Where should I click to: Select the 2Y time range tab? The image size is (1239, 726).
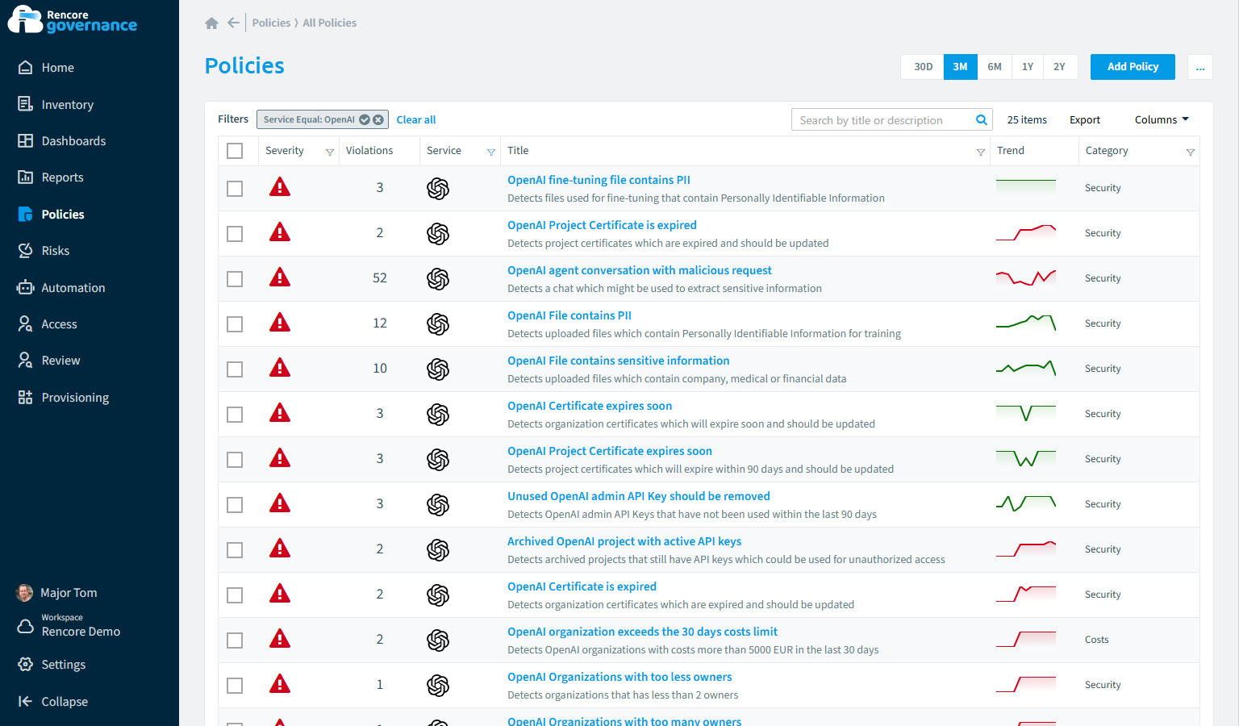click(x=1059, y=67)
